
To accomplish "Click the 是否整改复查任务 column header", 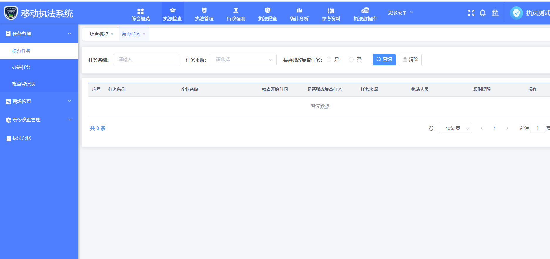I will coord(324,89).
